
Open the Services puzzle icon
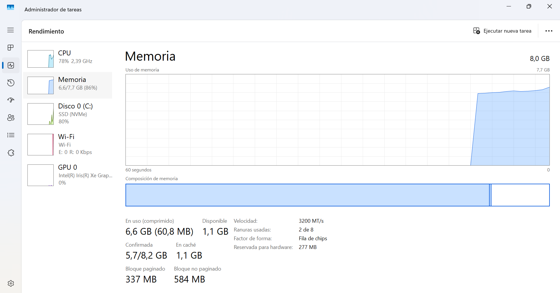11,153
